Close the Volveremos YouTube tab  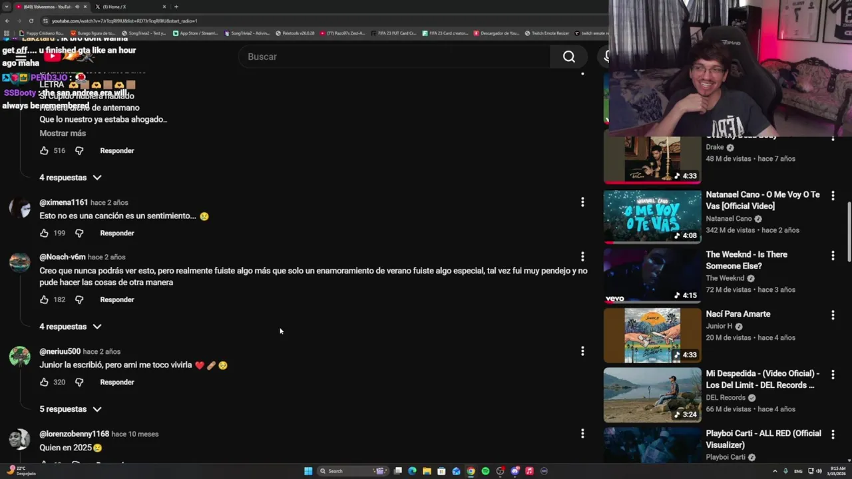click(85, 7)
